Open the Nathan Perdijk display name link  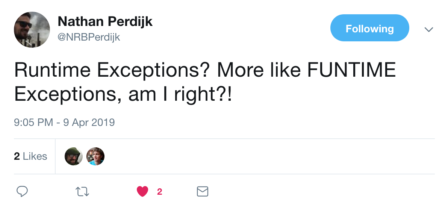(105, 22)
